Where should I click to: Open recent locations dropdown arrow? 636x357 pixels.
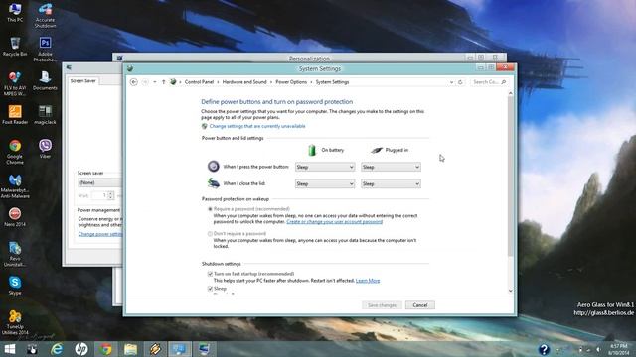click(155, 82)
